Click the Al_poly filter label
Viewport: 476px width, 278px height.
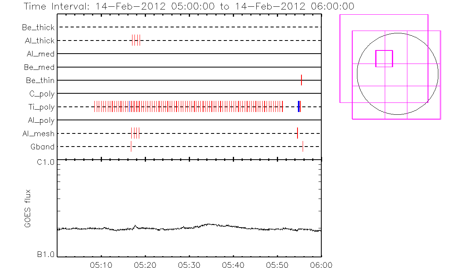[x=41, y=120]
